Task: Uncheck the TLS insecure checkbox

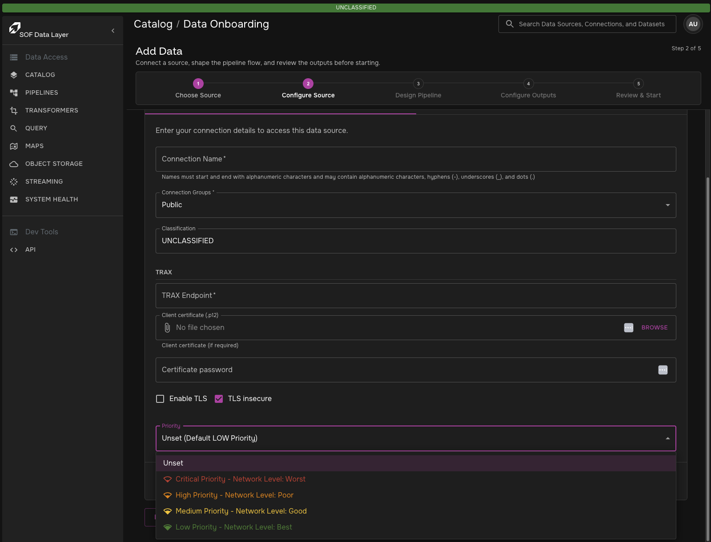Action: (219, 399)
